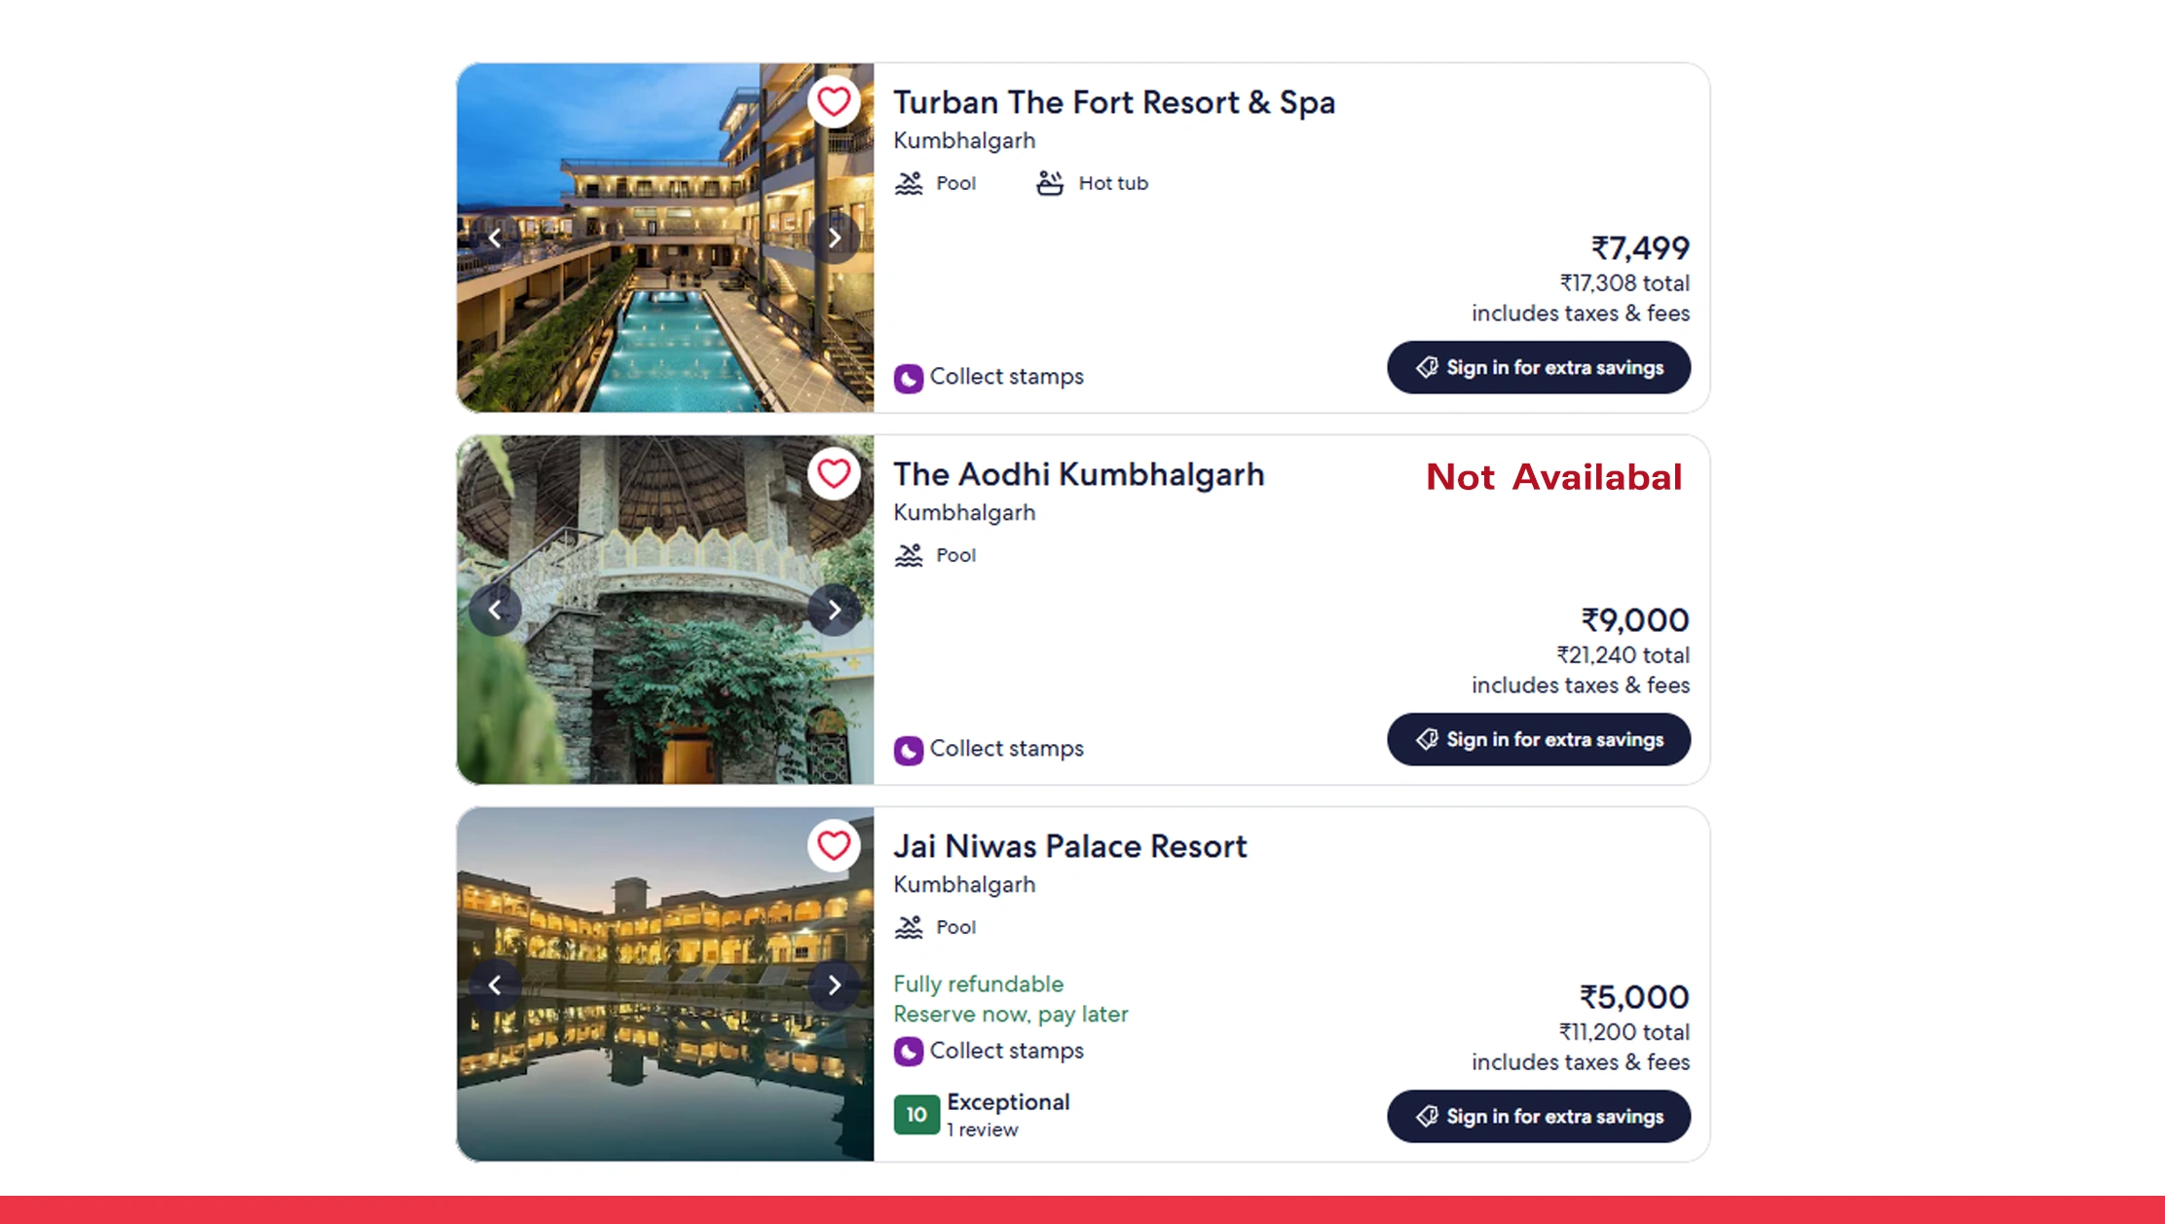Click Collect stamps moon icon on Turban listing

click(x=909, y=378)
